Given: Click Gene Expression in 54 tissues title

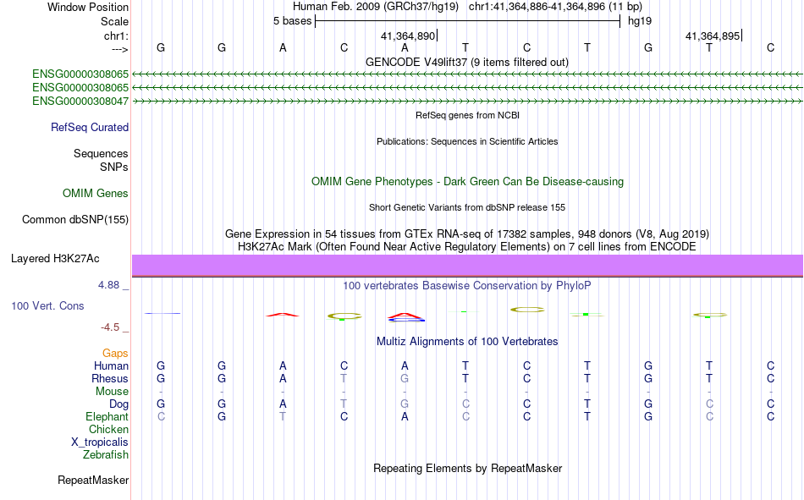Looking at the screenshot, I should 467,234.
